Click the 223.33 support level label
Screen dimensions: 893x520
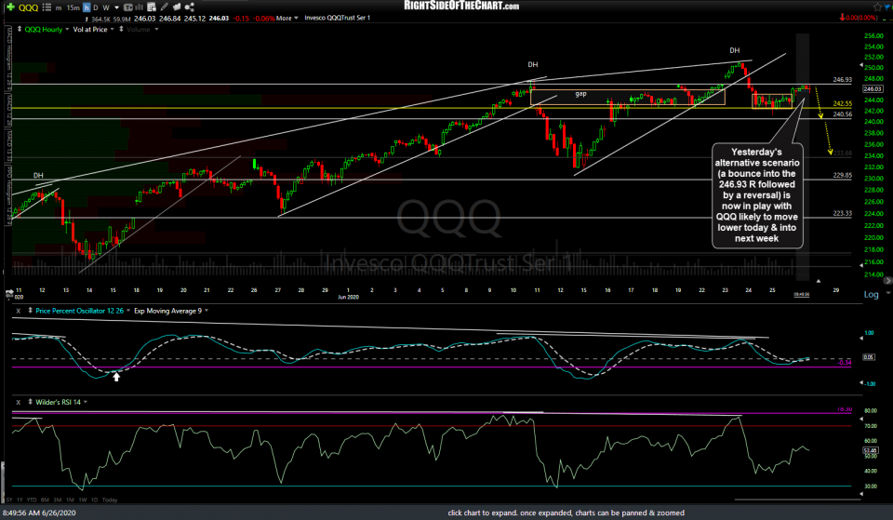tap(843, 214)
